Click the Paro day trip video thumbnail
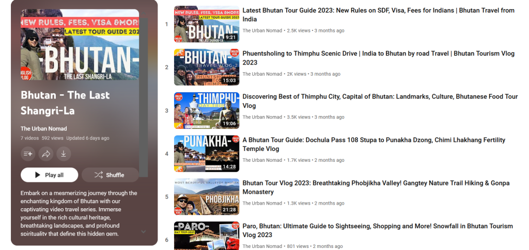 (207, 236)
